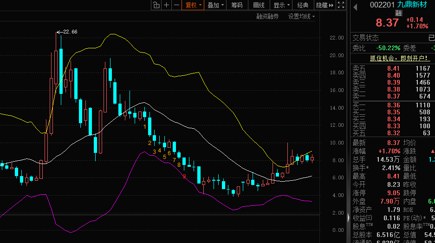Click the 10.00 price axis label
This screenshot has height=243, width=435.
tap(337, 143)
